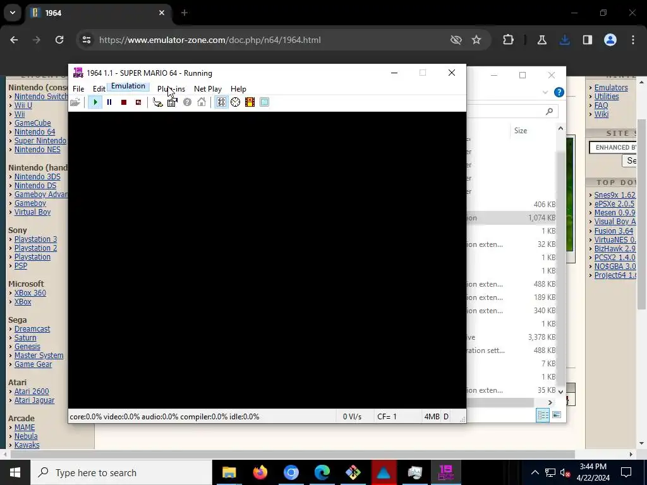Switch Explorer to large icons view
647x485 pixels.
[x=557, y=415]
